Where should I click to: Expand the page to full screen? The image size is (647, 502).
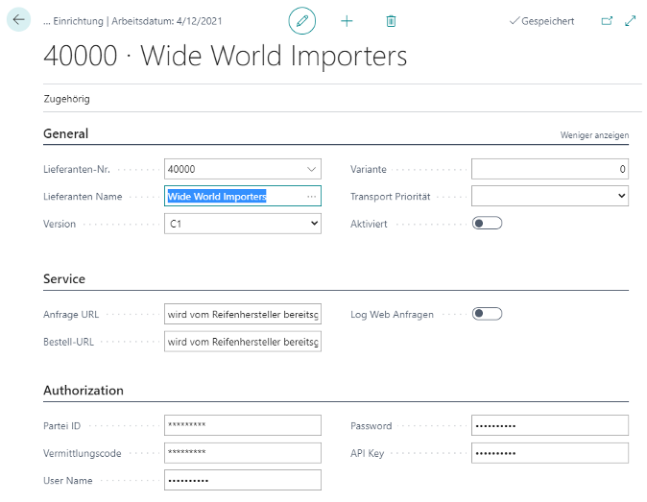(x=630, y=20)
